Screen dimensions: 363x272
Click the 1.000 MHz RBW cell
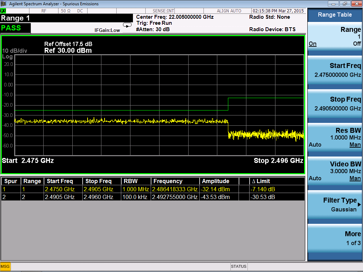[x=136, y=189]
